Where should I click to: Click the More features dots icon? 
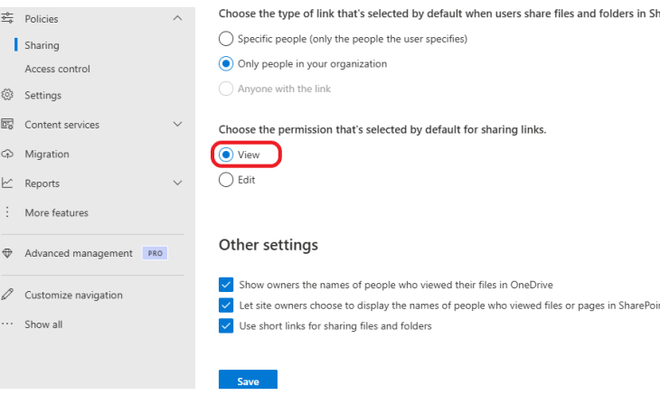7,212
